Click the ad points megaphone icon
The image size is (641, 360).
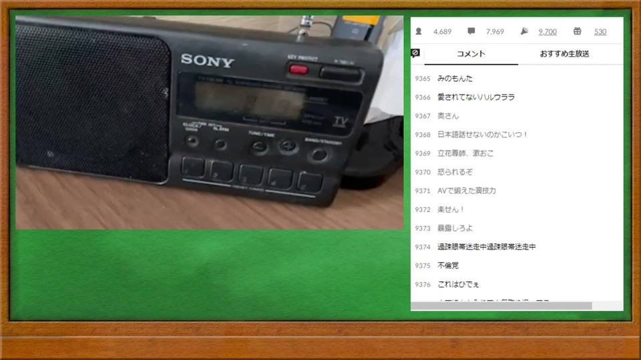pyautogui.click(x=525, y=31)
